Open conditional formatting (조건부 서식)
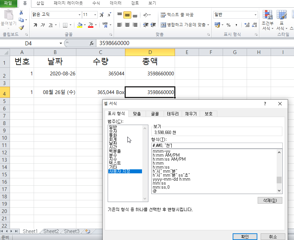The image size is (294, 240). 268,20
